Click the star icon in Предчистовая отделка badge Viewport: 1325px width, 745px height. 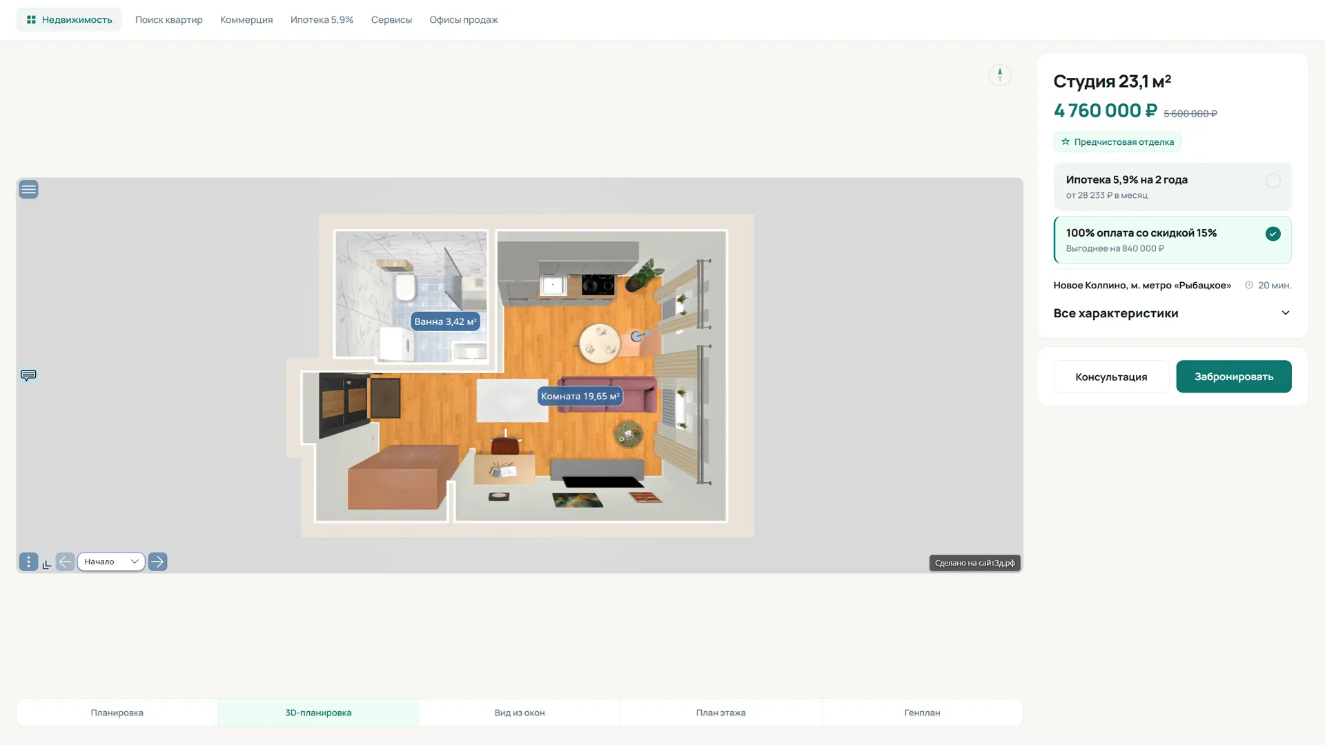pos(1066,141)
